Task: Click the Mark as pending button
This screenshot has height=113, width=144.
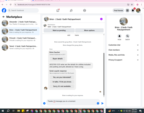Action: click(59, 30)
